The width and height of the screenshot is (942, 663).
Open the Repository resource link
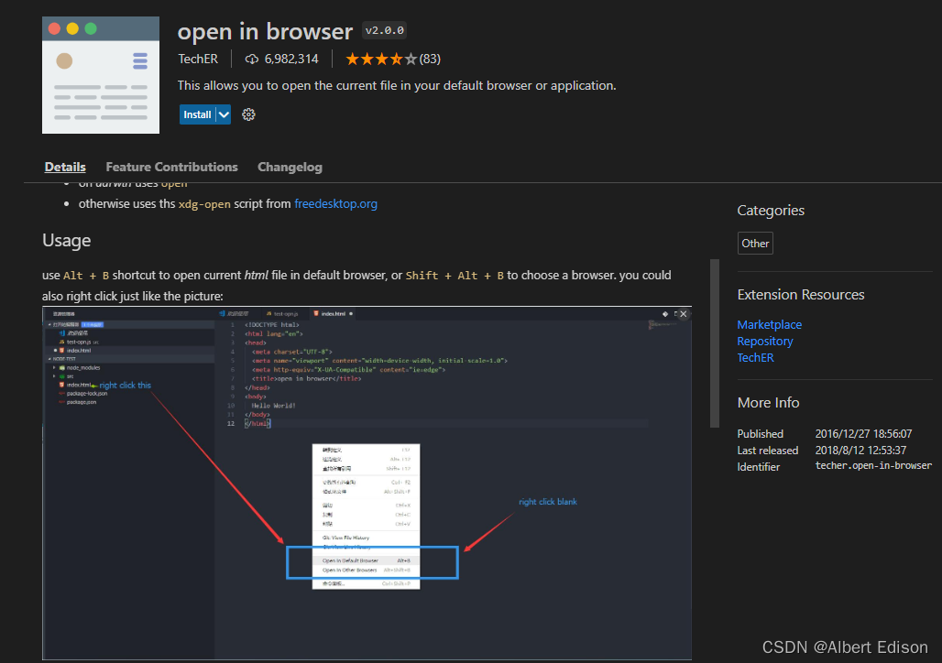(x=765, y=341)
